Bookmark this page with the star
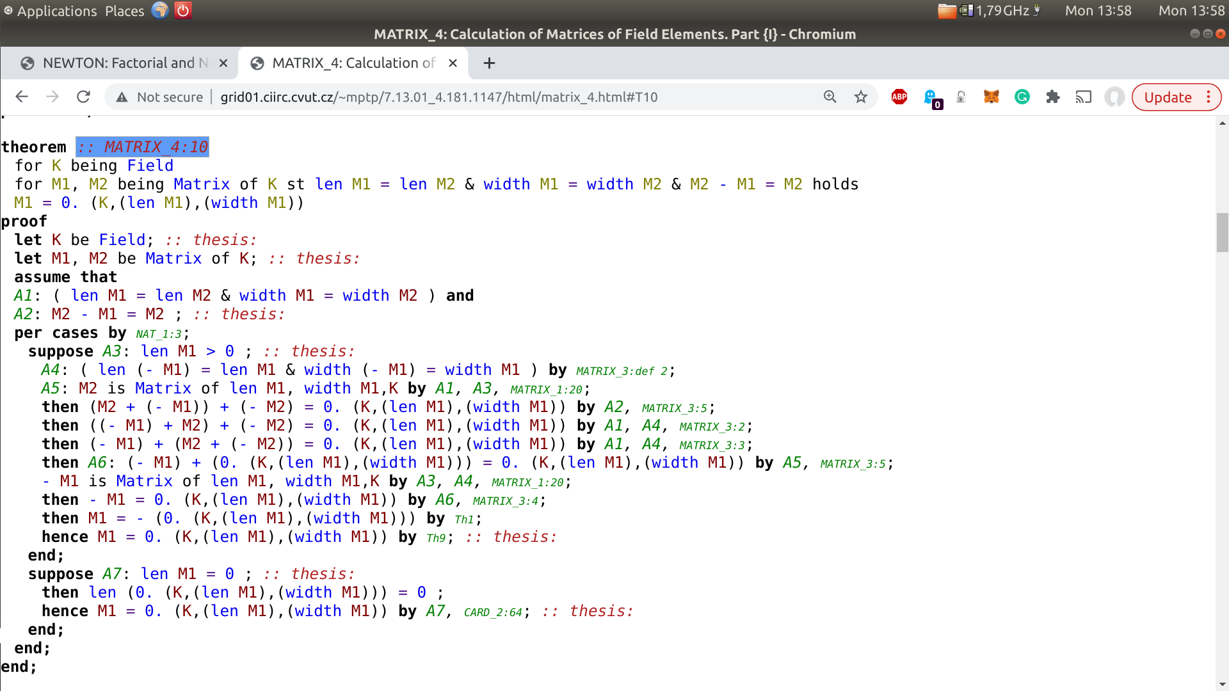This screenshot has width=1229, height=691. [861, 97]
